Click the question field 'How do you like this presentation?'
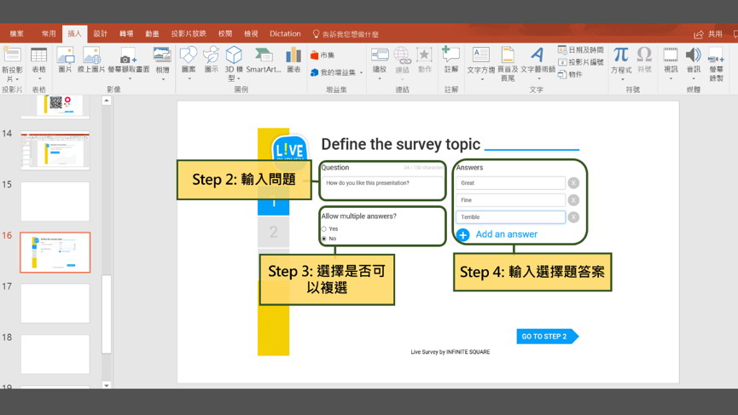 (382, 187)
